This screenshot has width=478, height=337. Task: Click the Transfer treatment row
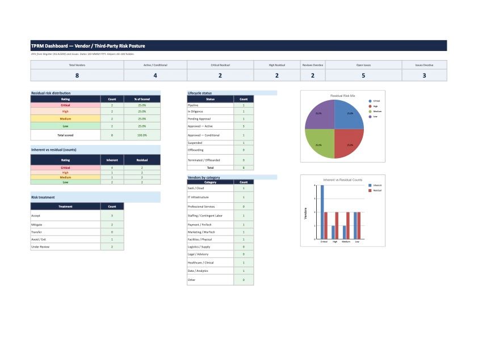(x=77, y=232)
